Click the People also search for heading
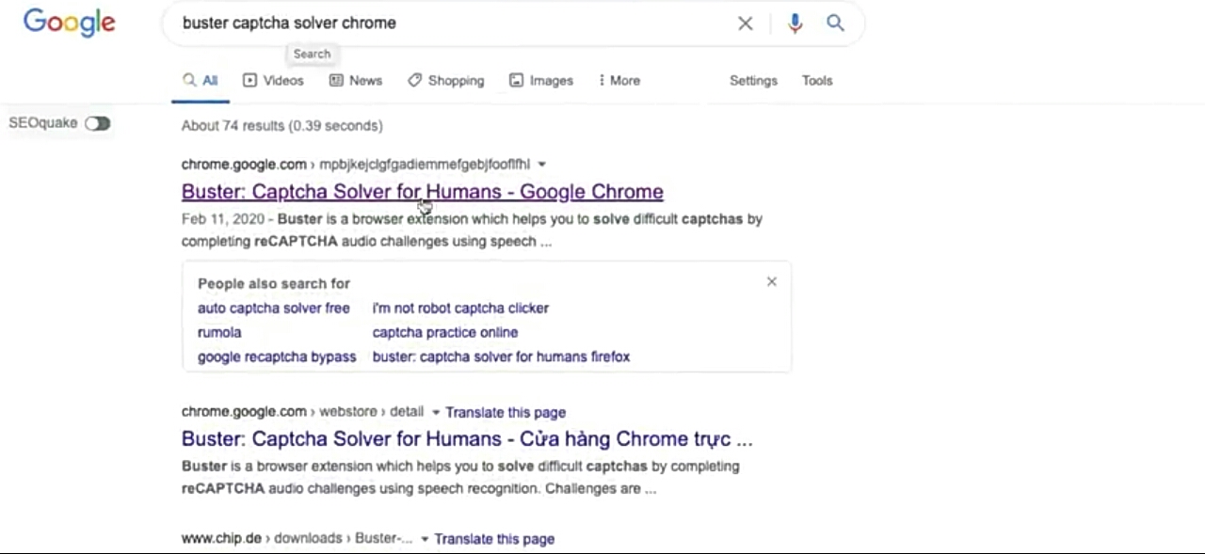Image resolution: width=1205 pixels, height=554 pixels. pos(274,283)
